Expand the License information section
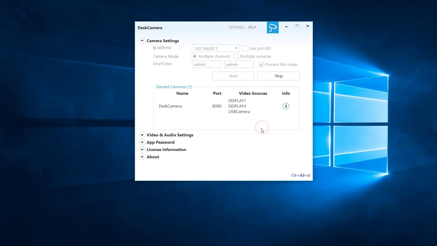Screen dimensions: 437x246 (x=142, y=150)
